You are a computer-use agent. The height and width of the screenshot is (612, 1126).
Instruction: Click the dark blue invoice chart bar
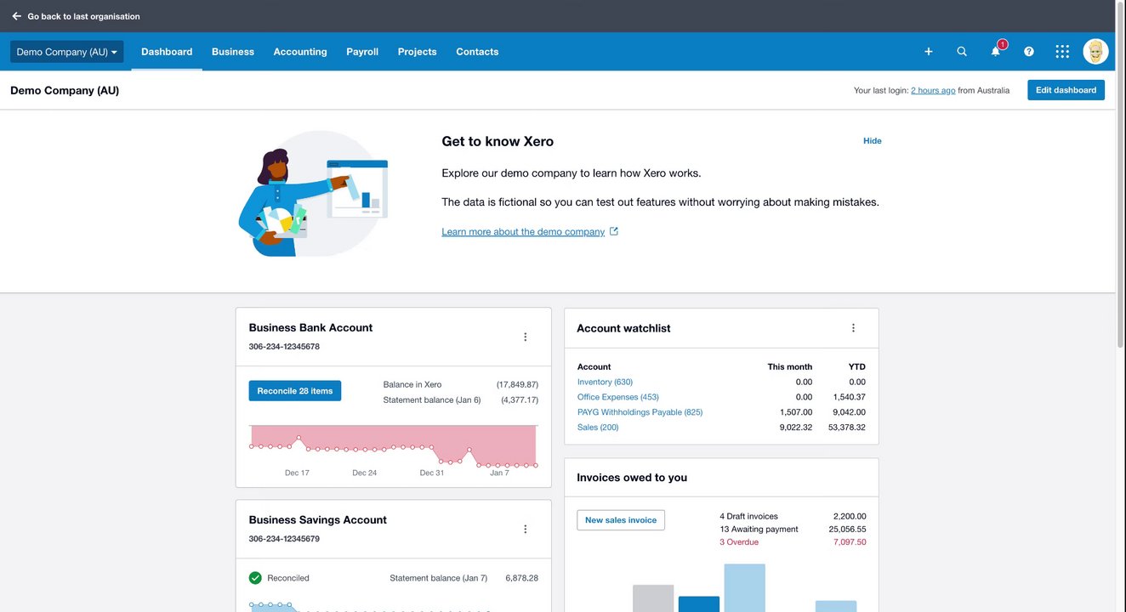click(699, 604)
